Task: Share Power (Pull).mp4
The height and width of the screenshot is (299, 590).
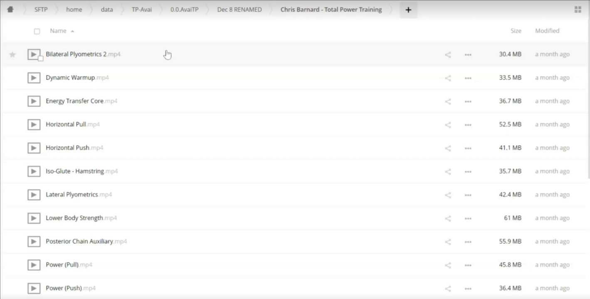Action: [x=448, y=265]
